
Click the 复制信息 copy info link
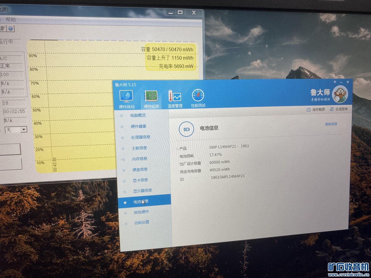[x=331, y=124]
